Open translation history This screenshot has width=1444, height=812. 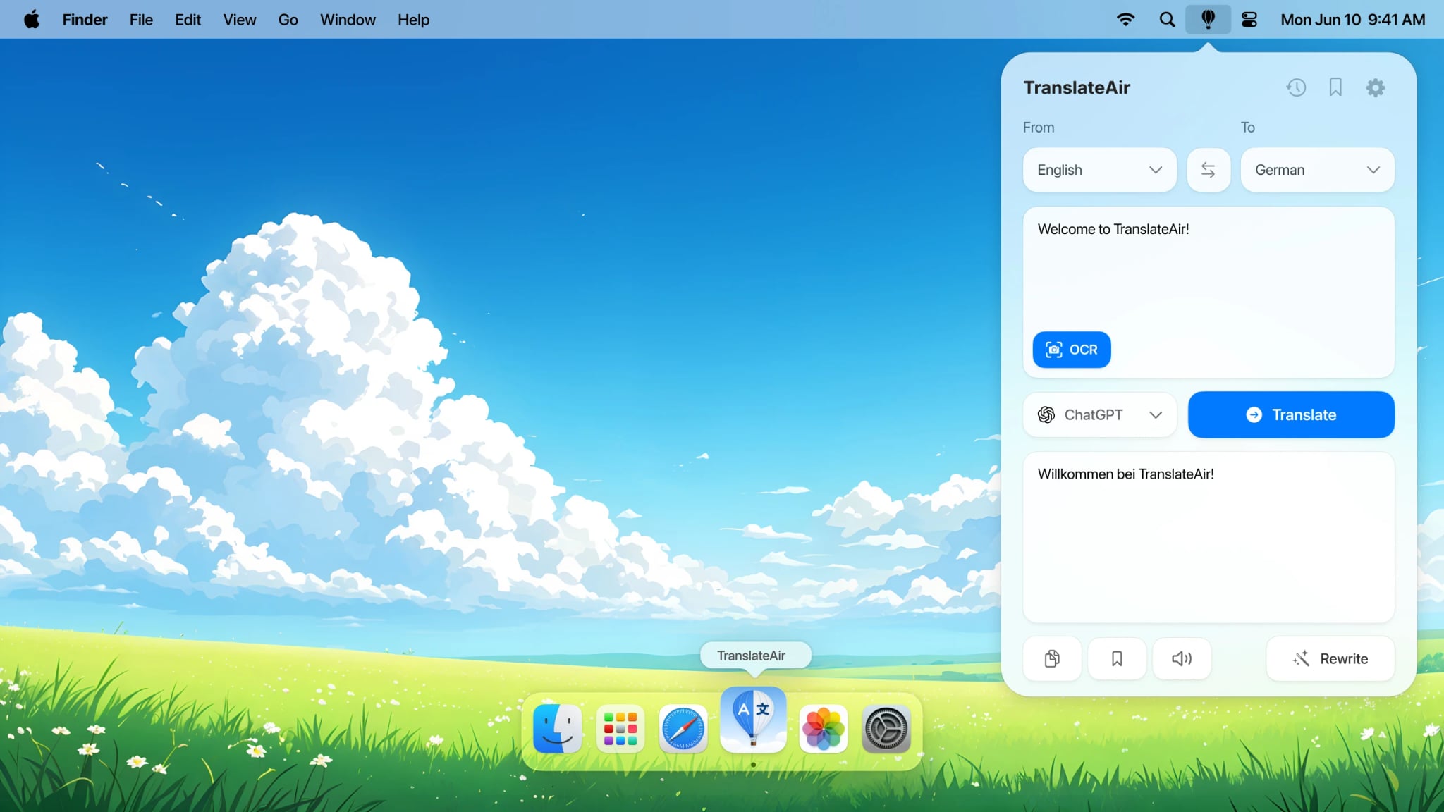point(1296,87)
